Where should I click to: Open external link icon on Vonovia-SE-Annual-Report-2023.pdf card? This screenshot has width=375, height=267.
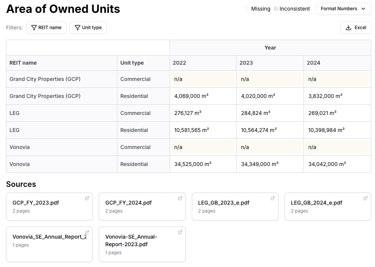point(180,232)
